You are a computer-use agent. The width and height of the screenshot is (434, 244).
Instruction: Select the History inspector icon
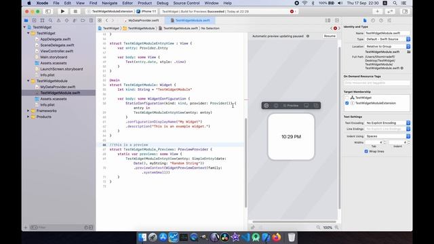[373, 20]
